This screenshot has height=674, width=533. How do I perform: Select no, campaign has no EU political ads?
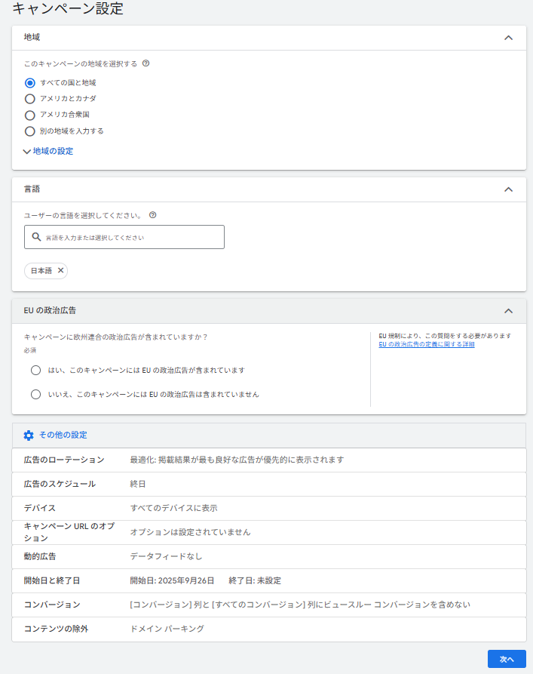(x=35, y=394)
